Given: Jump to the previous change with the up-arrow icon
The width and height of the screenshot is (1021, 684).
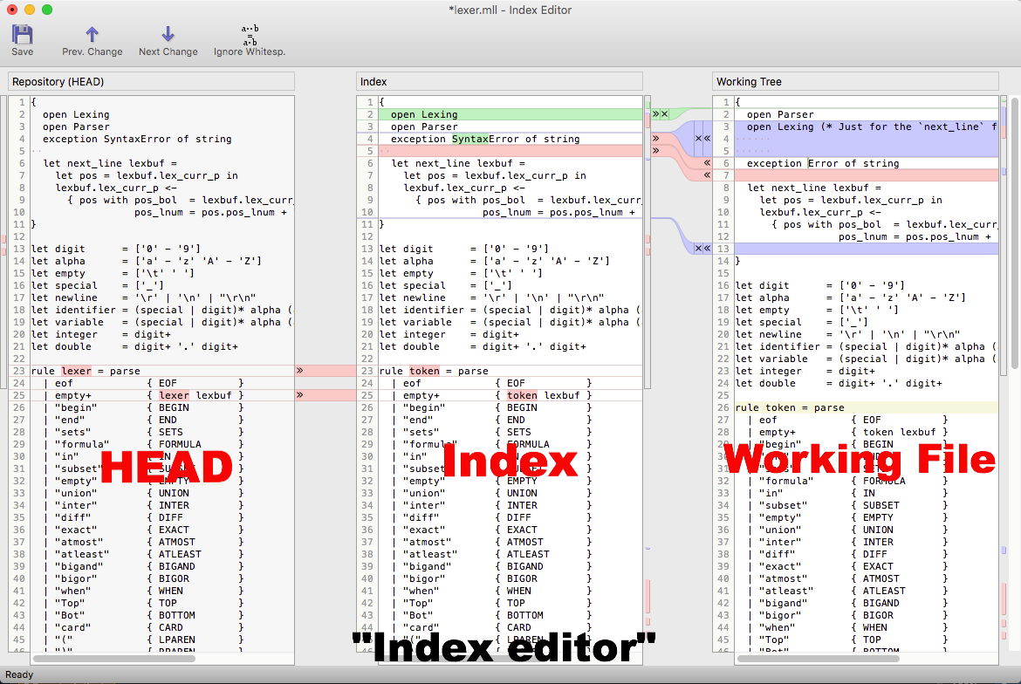Looking at the screenshot, I should pos(92,37).
